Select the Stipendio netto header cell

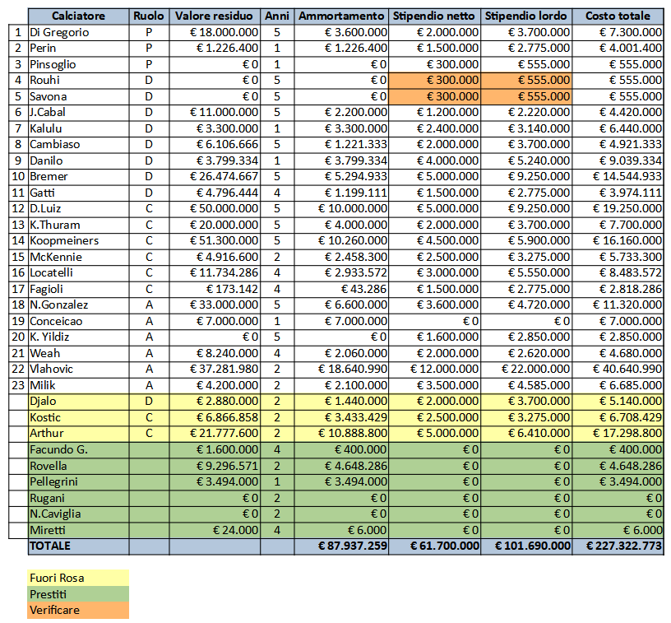click(434, 16)
